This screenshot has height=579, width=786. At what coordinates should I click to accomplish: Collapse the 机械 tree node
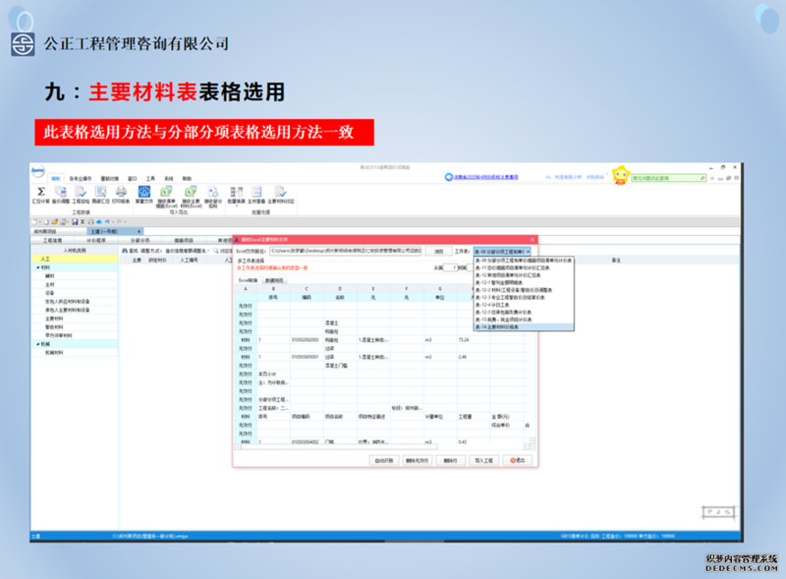click(38, 344)
